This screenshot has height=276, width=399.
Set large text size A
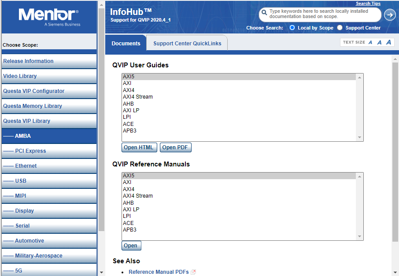click(x=388, y=42)
